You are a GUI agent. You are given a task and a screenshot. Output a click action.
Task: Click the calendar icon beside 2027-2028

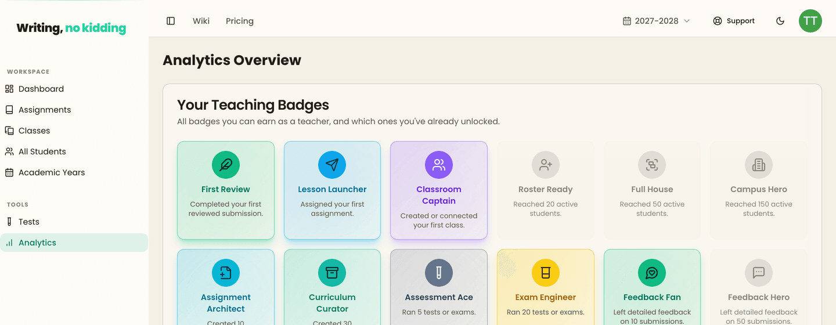tap(627, 21)
